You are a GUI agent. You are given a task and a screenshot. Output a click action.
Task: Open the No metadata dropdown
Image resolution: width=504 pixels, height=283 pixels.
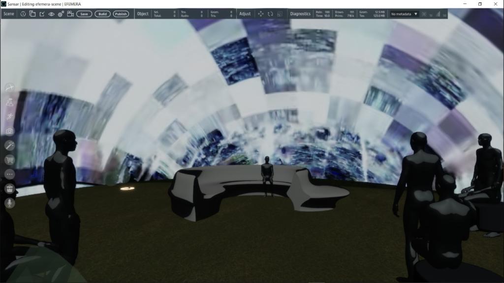tap(404, 14)
